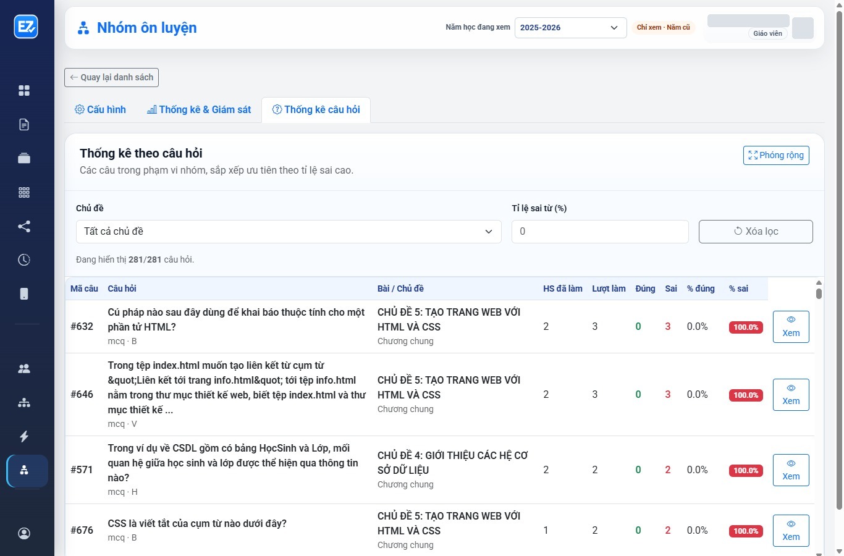Open Xem for question #676

point(791,531)
